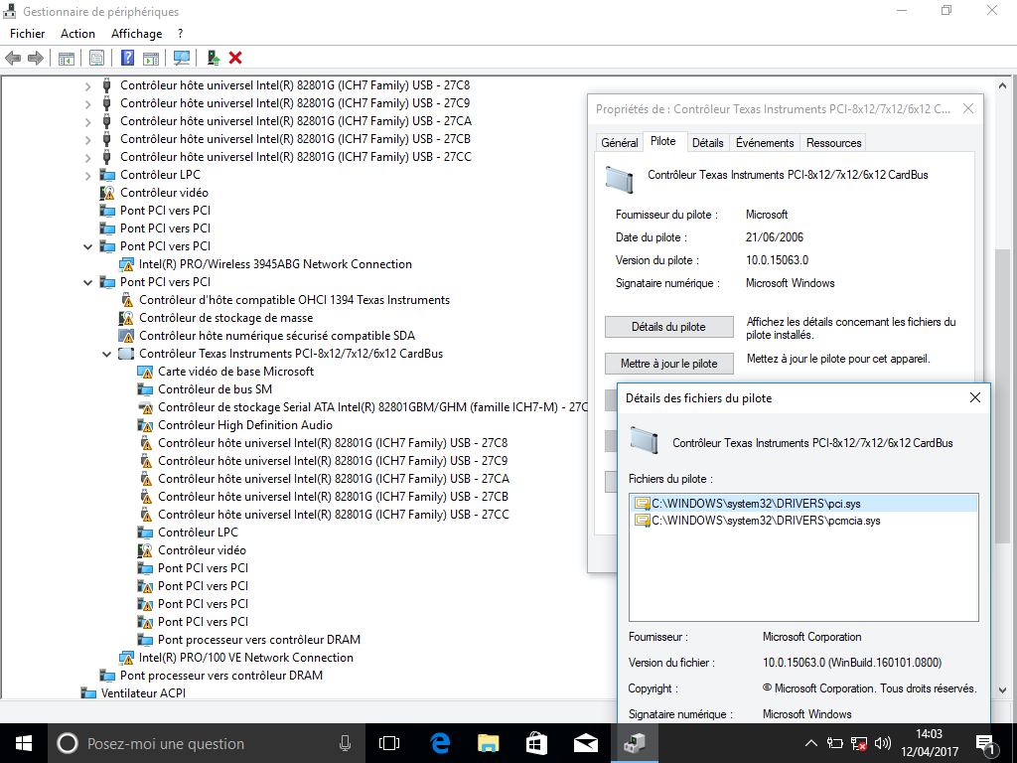Screen dimensions: 1017x763
Task: Select the Carte vidéo de base Microsoft icon
Action: 145,372
